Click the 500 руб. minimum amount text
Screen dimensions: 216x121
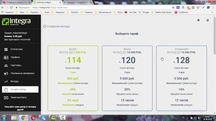pyautogui.click(x=73, y=78)
